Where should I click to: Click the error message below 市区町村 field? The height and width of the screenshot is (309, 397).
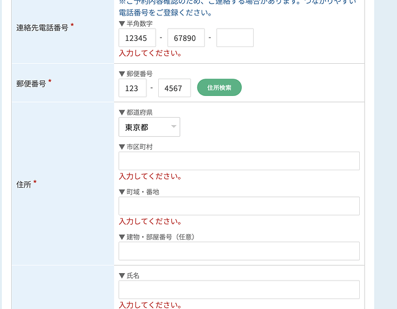click(150, 176)
